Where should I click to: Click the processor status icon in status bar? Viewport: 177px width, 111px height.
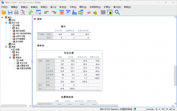(x=135, y=109)
